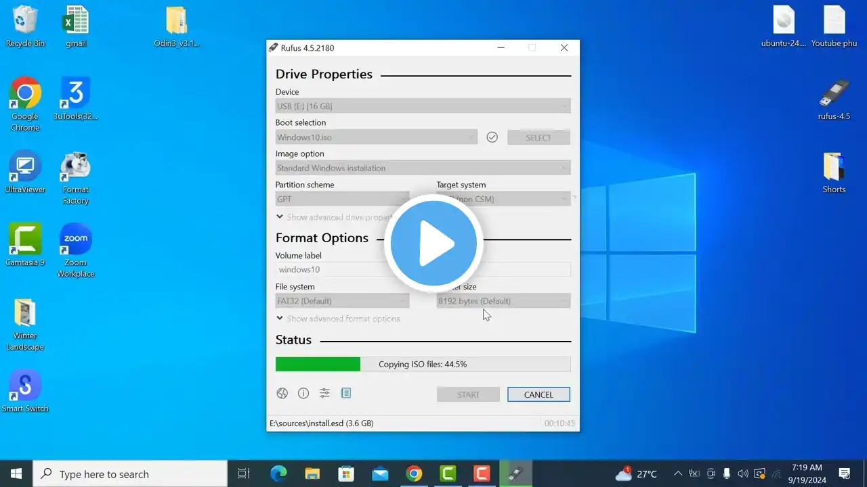Click the microphone tray icon

tap(727, 473)
